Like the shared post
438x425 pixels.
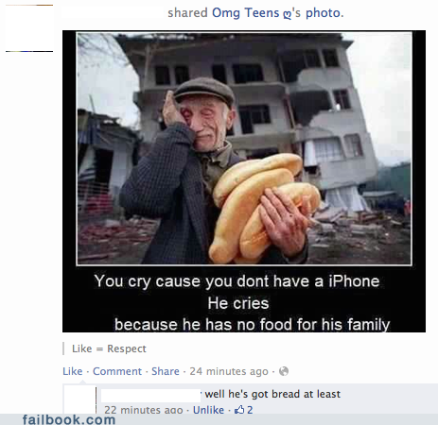coord(73,371)
